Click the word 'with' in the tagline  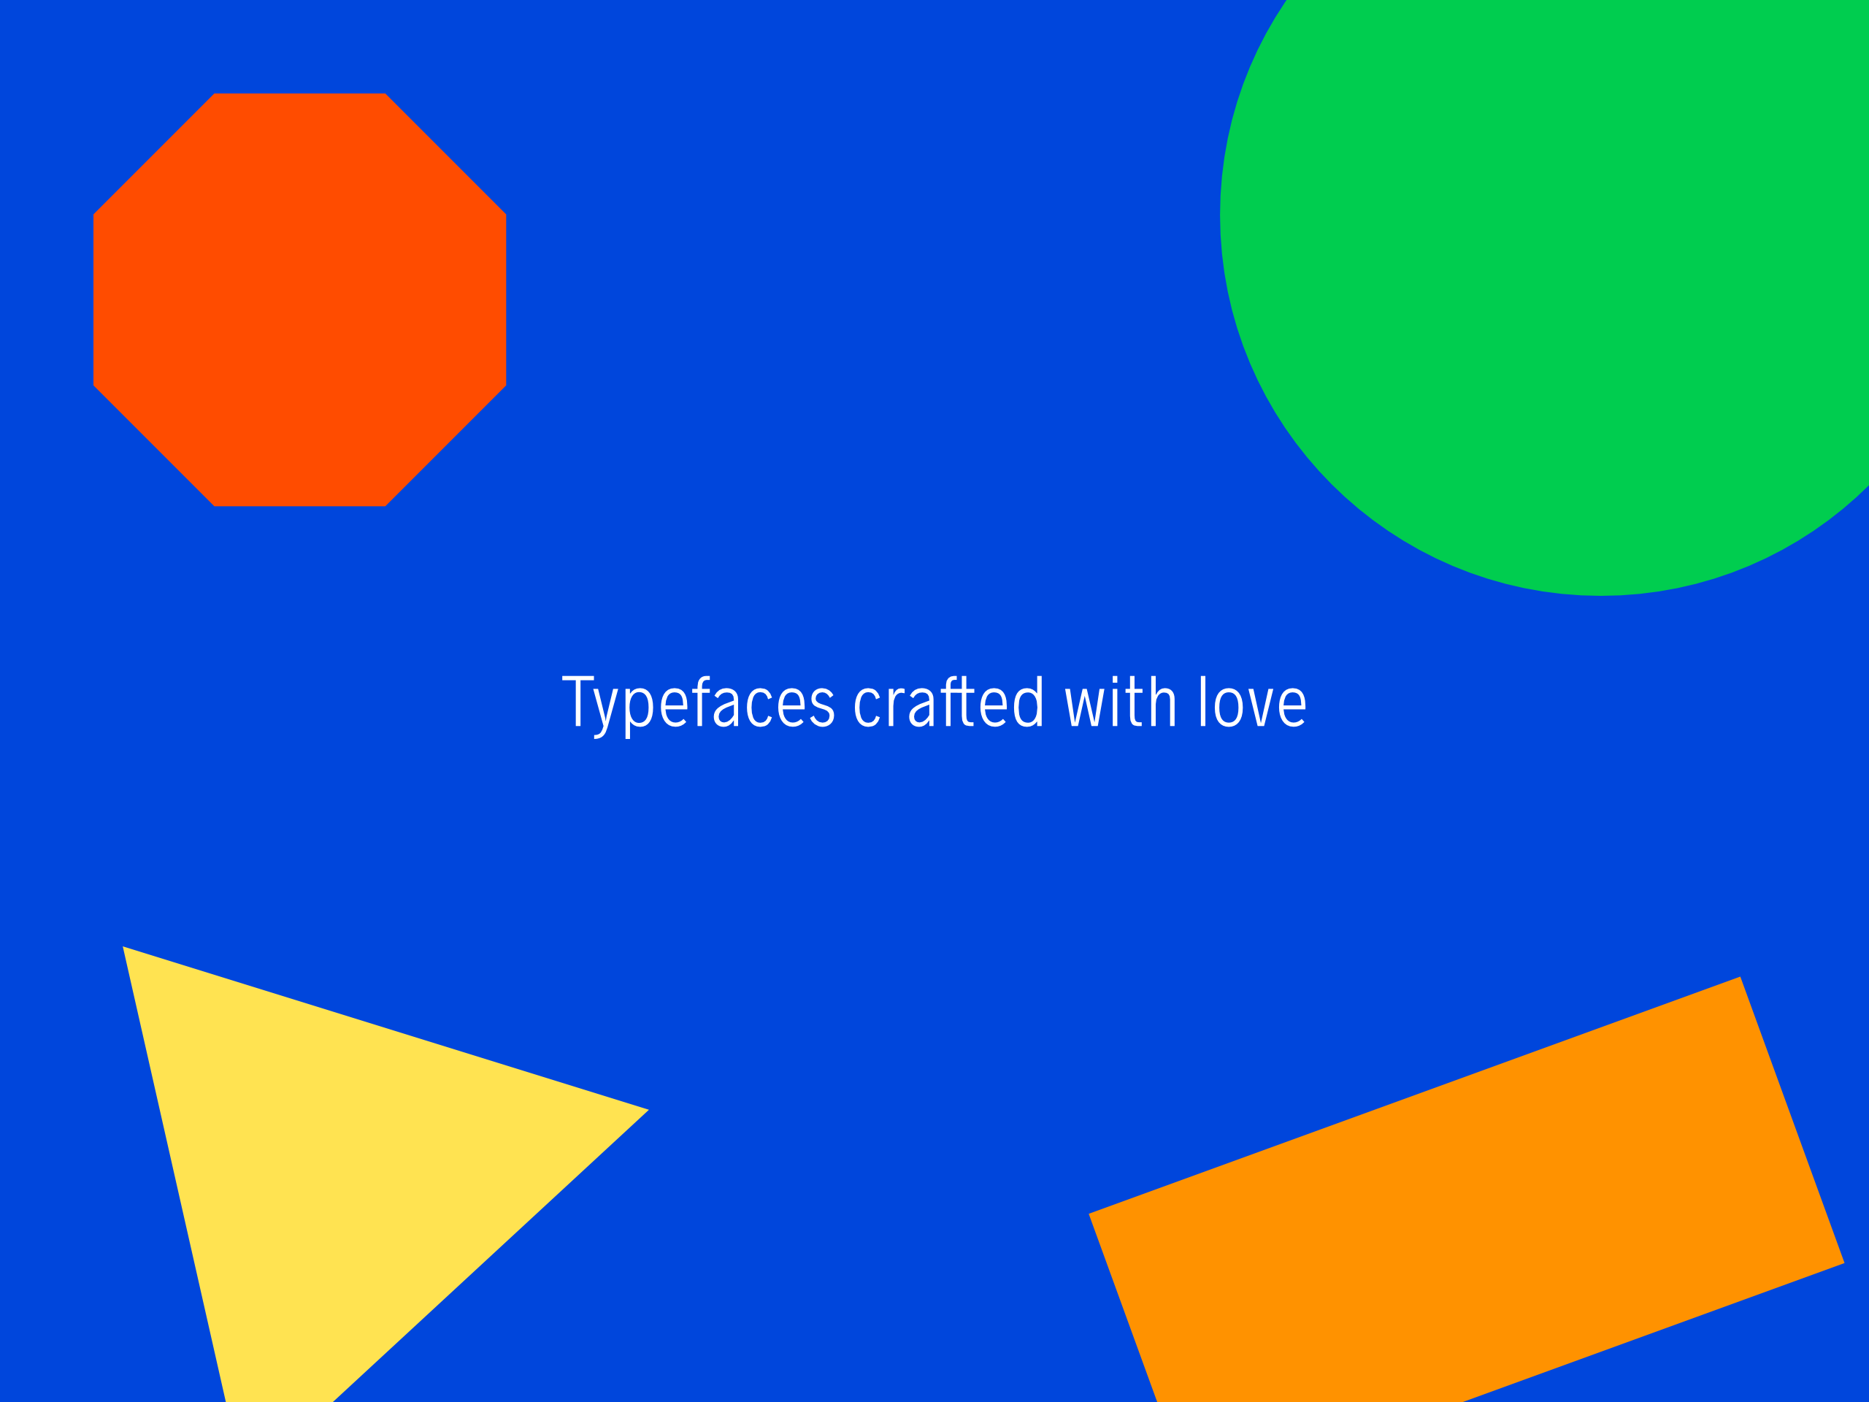pyautogui.click(x=1121, y=703)
